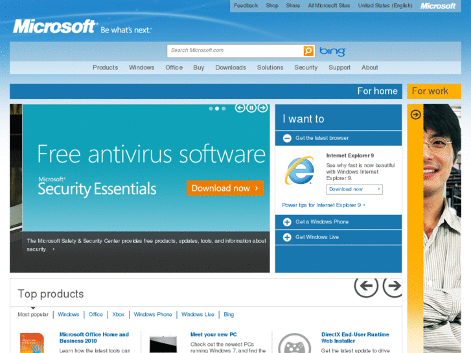Open the Office Home and Business box image

32,343
